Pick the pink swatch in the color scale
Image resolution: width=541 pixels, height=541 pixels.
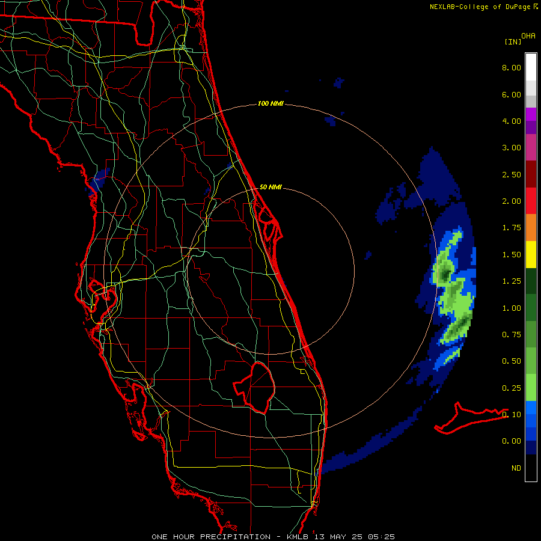(531, 147)
